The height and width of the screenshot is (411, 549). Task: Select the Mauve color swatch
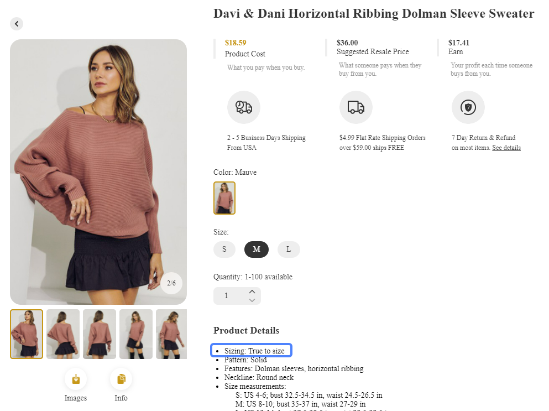pos(224,197)
